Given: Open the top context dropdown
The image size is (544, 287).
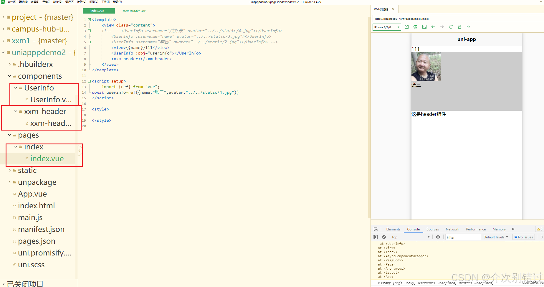Looking at the screenshot, I should tap(411, 237).
